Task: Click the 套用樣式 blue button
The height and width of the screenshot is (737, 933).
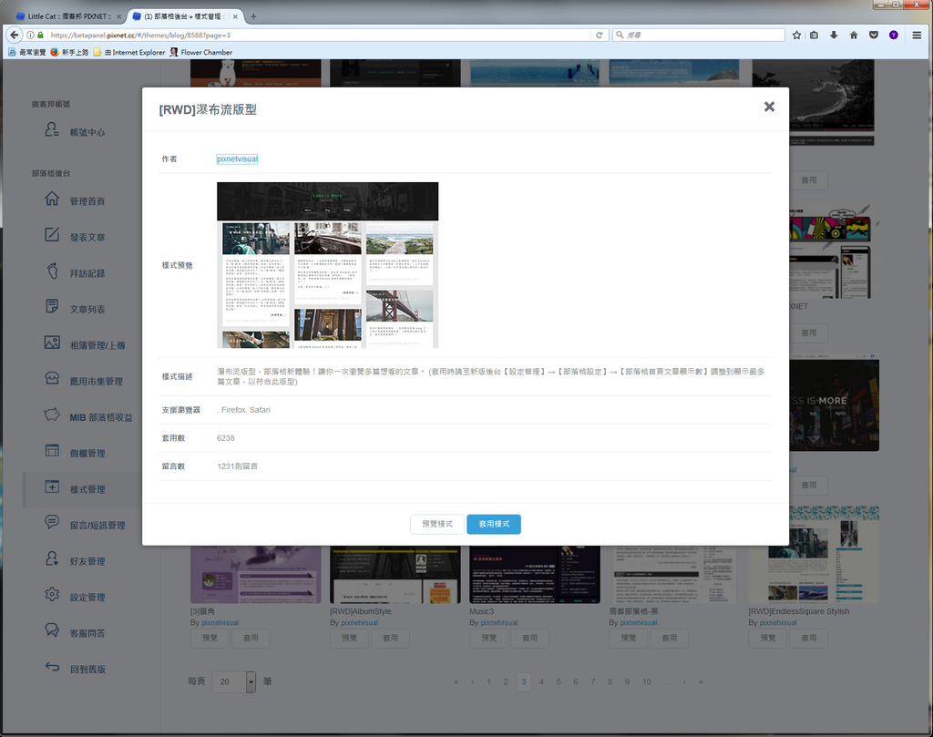Action: pyautogui.click(x=493, y=524)
